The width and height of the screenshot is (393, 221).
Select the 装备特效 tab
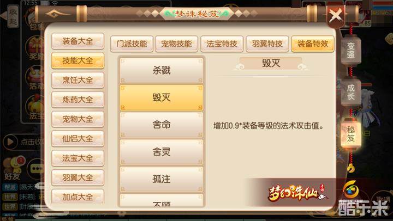click(313, 44)
